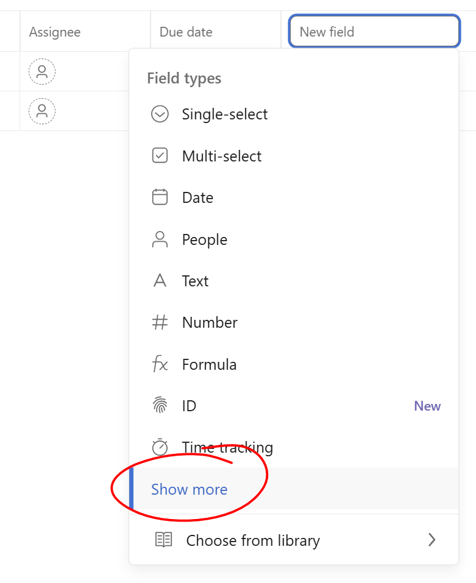Click the ID fingerprint icon
476x583 pixels.
click(x=160, y=405)
